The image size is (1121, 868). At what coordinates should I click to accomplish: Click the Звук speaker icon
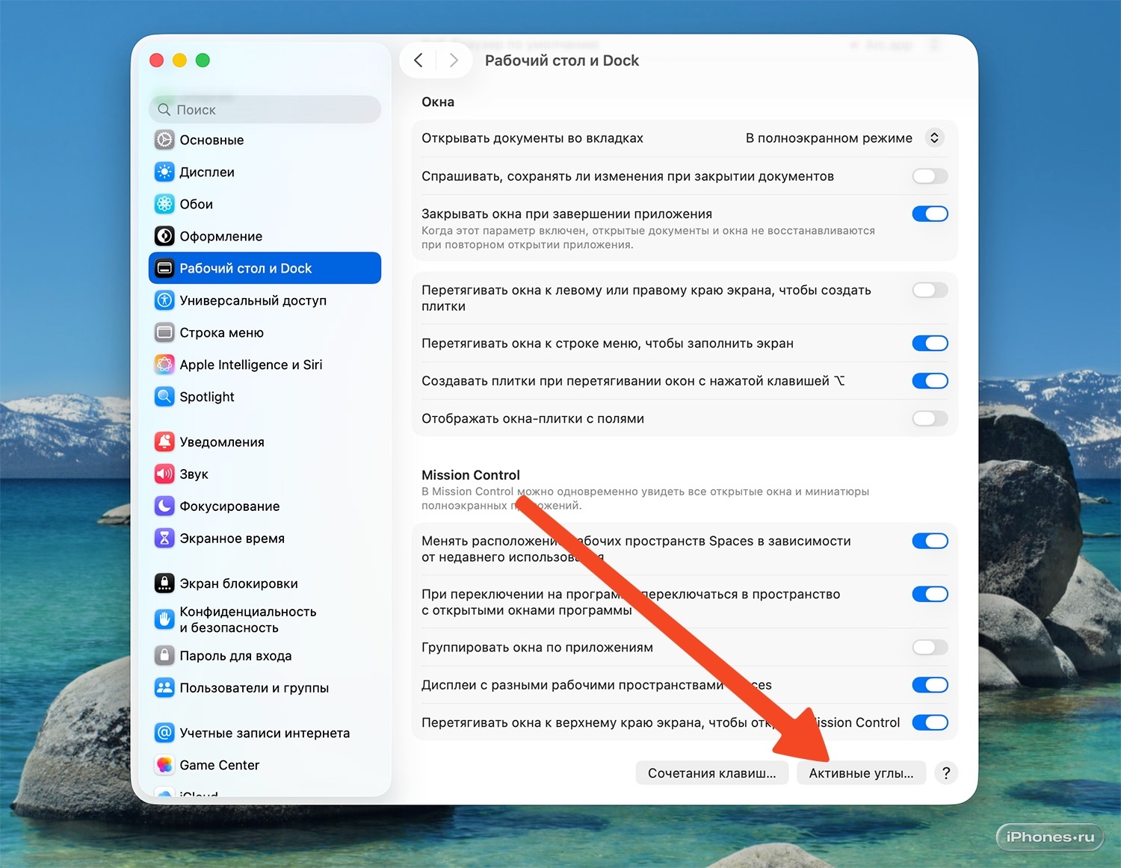tap(164, 474)
